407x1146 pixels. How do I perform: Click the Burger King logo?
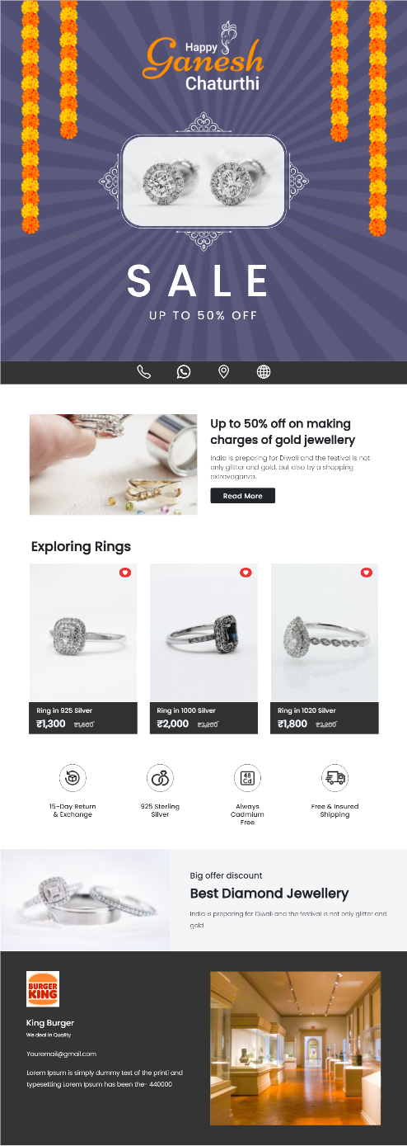point(43,989)
